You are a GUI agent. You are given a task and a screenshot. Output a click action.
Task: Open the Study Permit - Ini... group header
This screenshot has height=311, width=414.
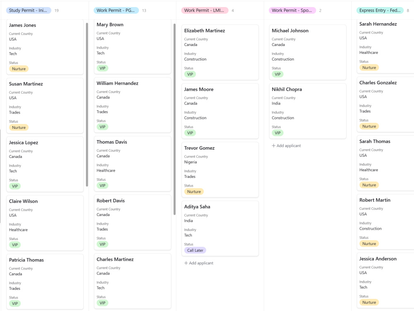(x=29, y=10)
